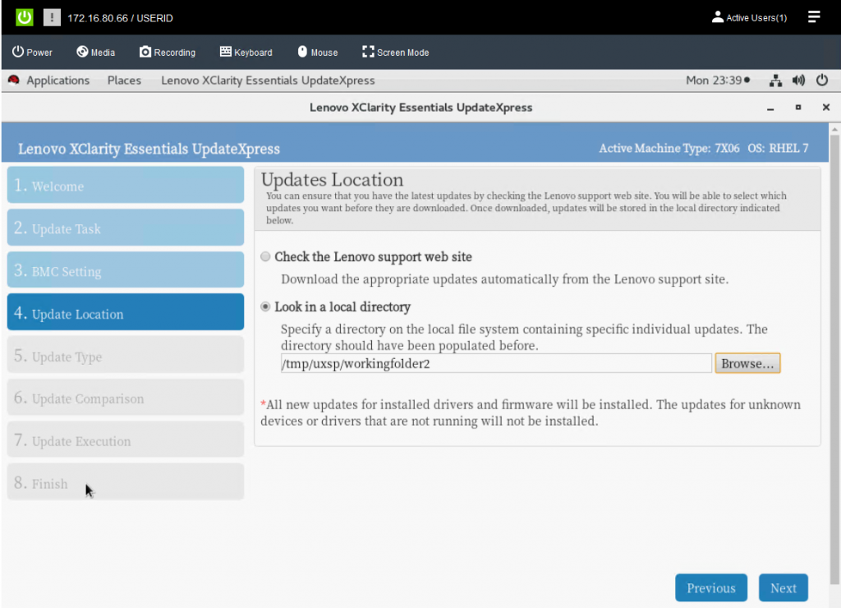Open the Media menu in remote console
The image size is (841, 608).
click(96, 52)
